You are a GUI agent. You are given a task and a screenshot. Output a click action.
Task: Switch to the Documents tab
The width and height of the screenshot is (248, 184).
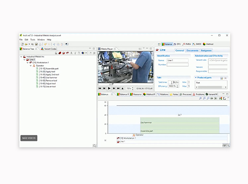192,50
